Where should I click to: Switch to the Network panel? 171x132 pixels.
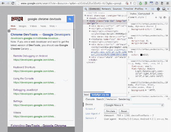coord(106,9)
